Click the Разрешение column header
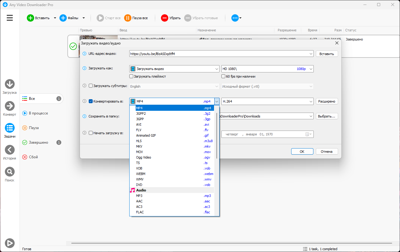This screenshot has height=252, width=400. click(287, 30)
